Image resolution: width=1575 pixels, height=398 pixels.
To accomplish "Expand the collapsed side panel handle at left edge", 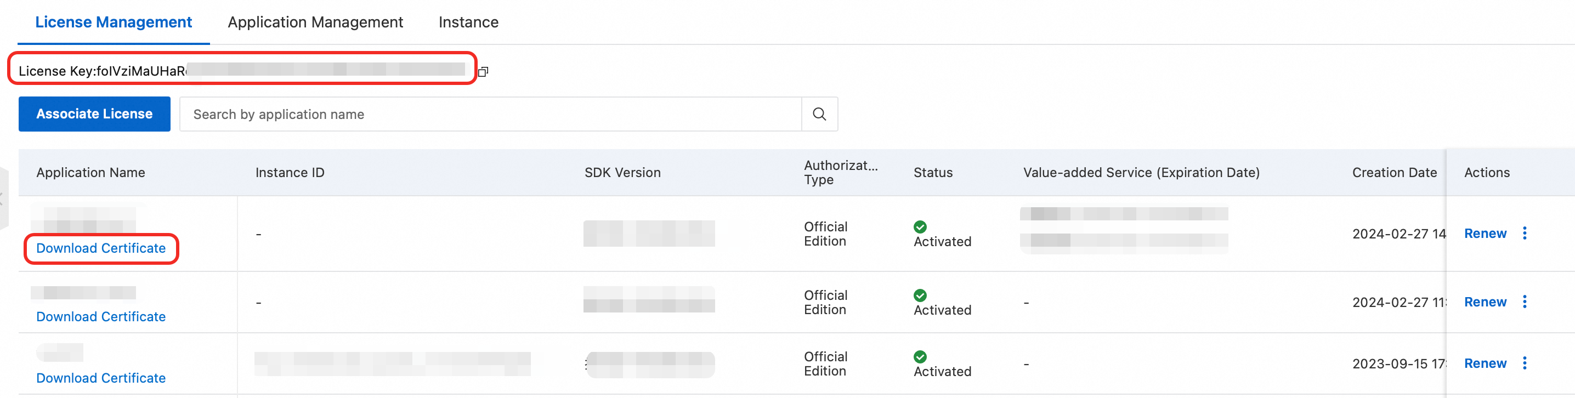I will point(4,197).
